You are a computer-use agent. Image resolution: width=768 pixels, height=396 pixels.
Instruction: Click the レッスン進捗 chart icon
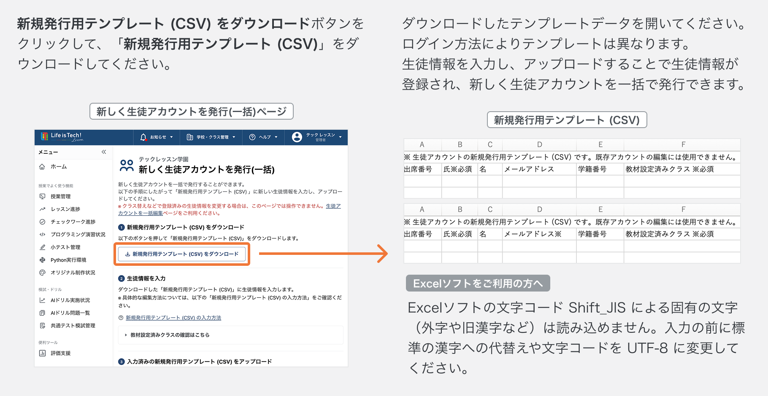click(x=42, y=209)
